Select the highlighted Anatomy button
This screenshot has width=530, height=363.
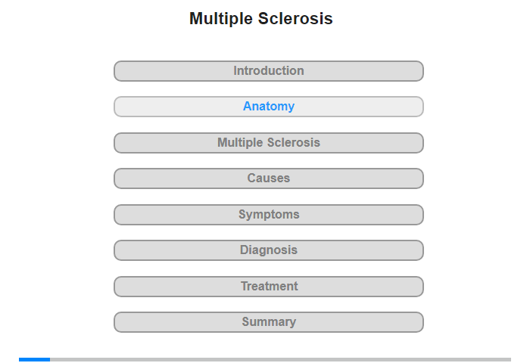[x=268, y=107]
